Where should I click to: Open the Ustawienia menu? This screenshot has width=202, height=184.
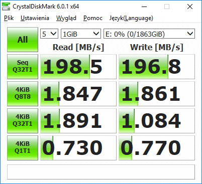coord(35,18)
